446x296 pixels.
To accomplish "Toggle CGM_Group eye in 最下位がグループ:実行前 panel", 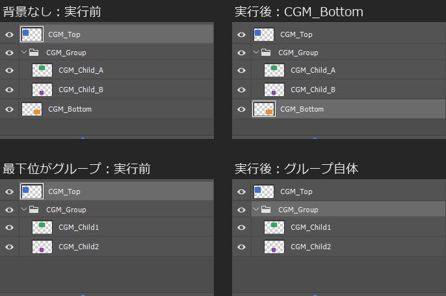I will point(9,210).
